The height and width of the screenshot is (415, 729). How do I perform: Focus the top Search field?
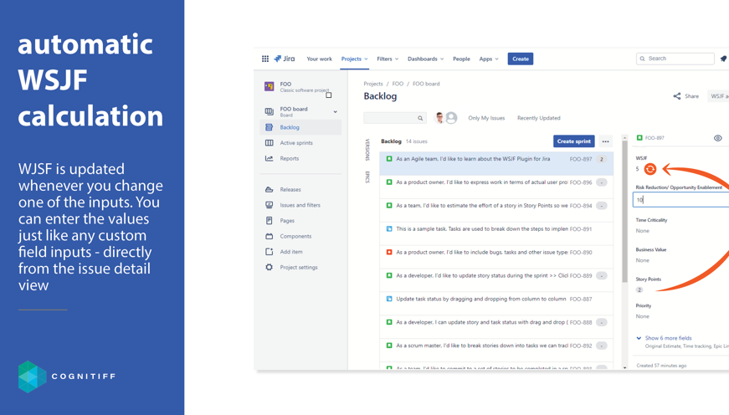(x=675, y=59)
